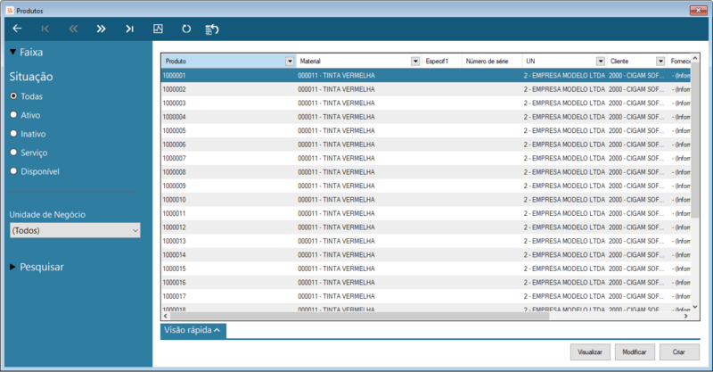Select product row 1000004

point(426,117)
